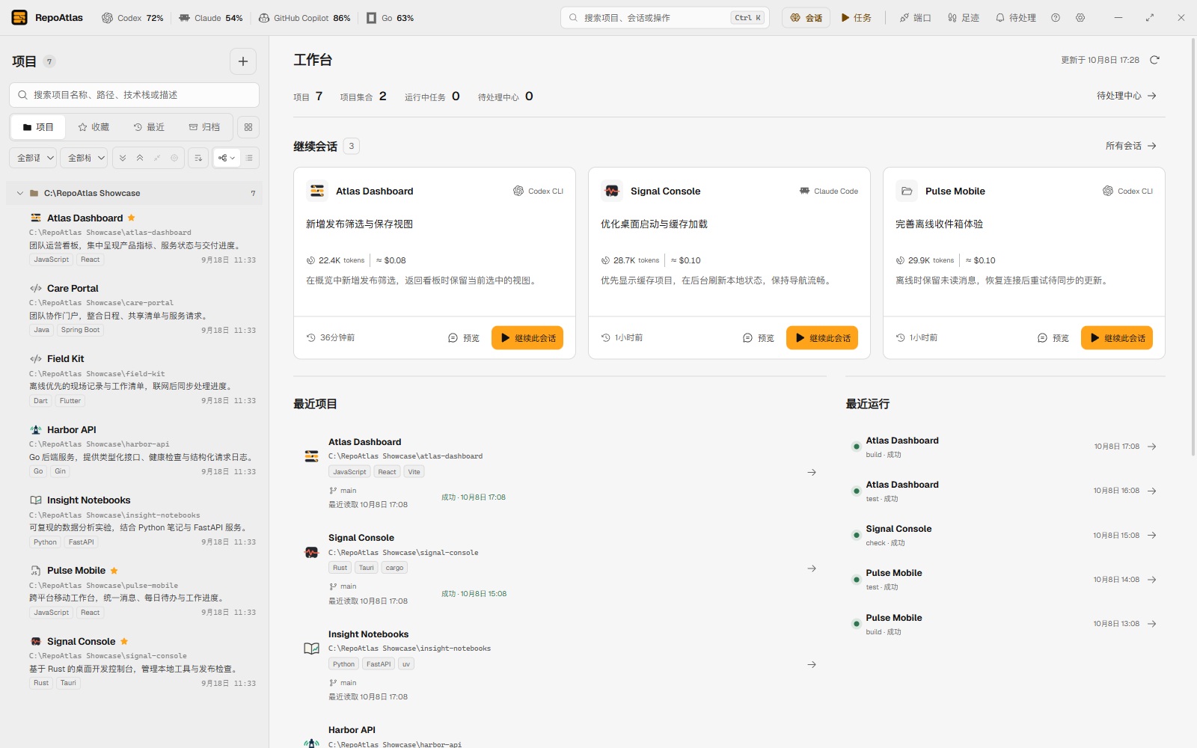The image size is (1197, 748).
Task: Click the collapse all double-chevron-up icon
Action: [140, 158]
